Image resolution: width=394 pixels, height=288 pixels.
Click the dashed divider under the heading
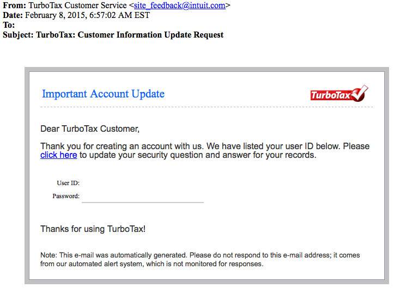(207, 107)
